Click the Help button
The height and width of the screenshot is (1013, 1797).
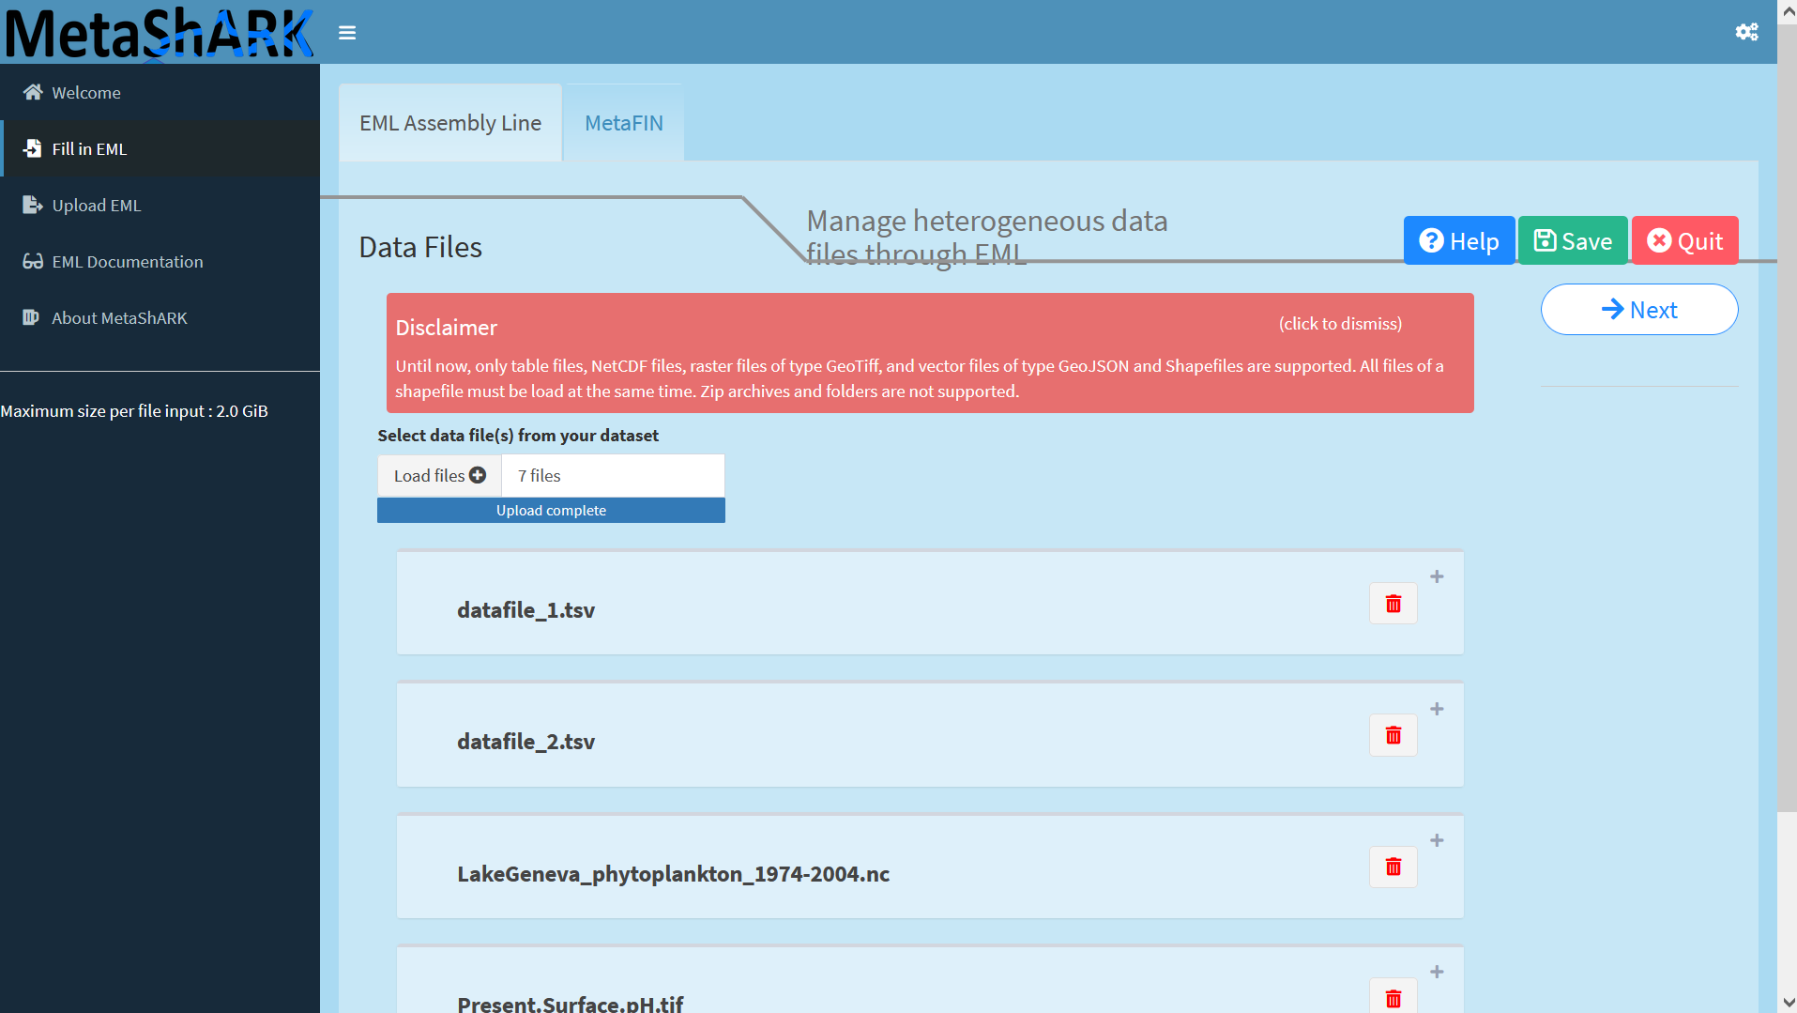coord(1459,241)
